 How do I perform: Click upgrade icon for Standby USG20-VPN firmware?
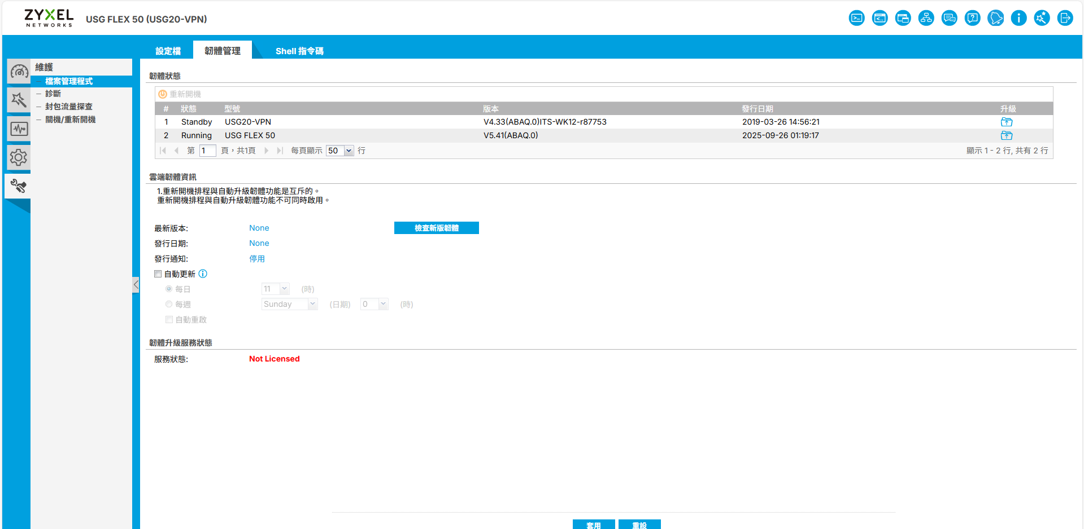(1007, 122)
